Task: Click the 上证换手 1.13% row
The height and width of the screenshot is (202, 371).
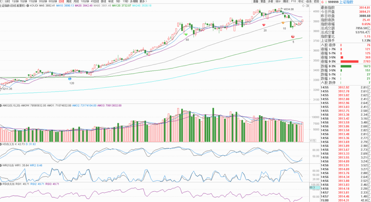Action: 346,40
